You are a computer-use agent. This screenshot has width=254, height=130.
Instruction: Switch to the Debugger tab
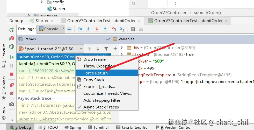coord(27,29)
